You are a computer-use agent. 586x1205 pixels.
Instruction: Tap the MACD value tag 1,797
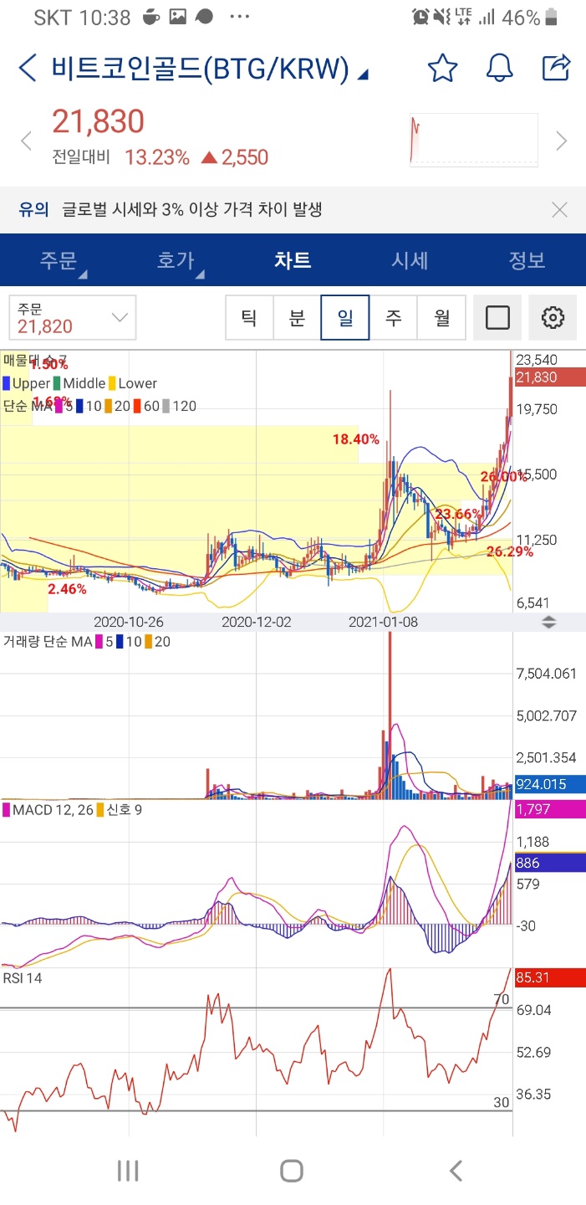coord(548,809)
